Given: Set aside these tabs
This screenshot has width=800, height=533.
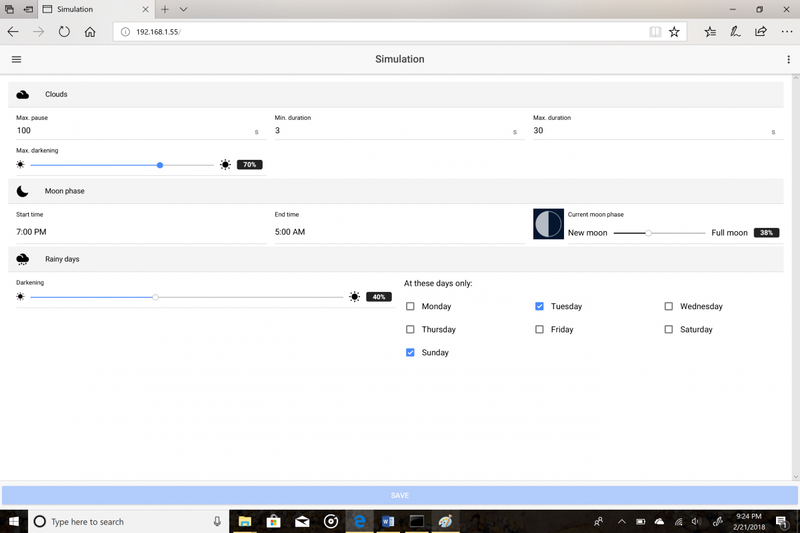Looking at the screenshot, I should click(28, 9).
